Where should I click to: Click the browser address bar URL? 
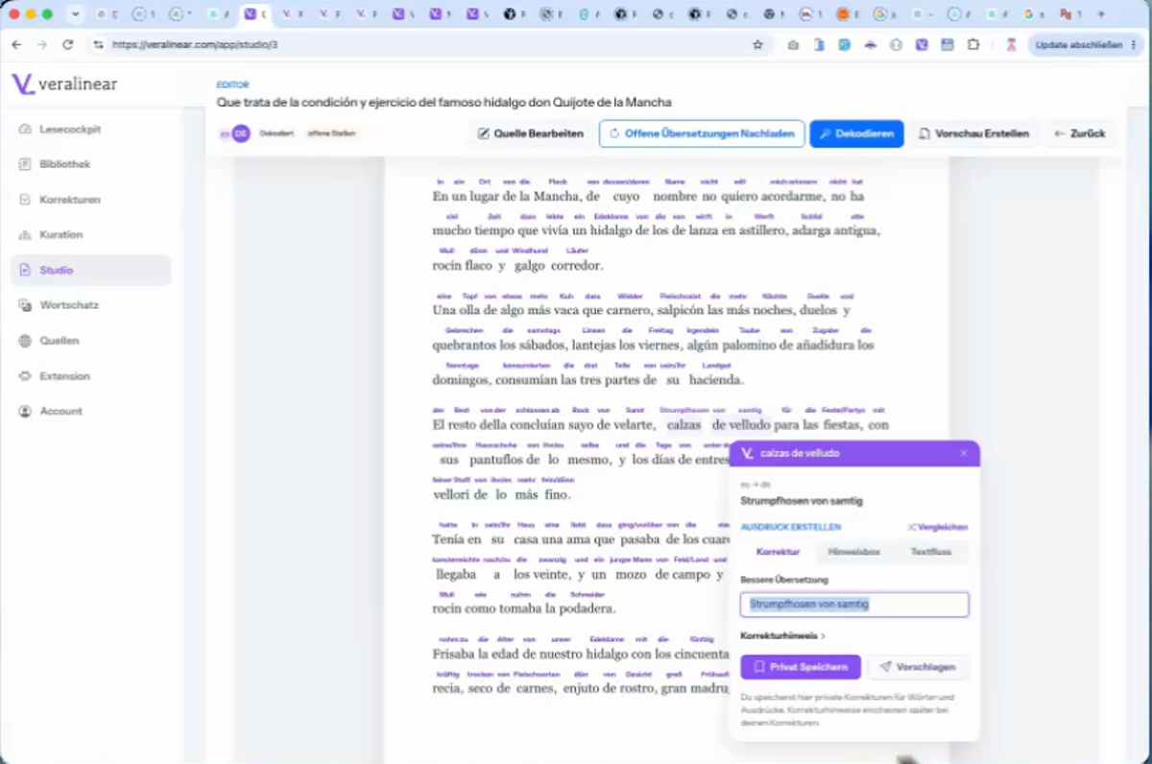pyautogui.click(x=195, y=44)
